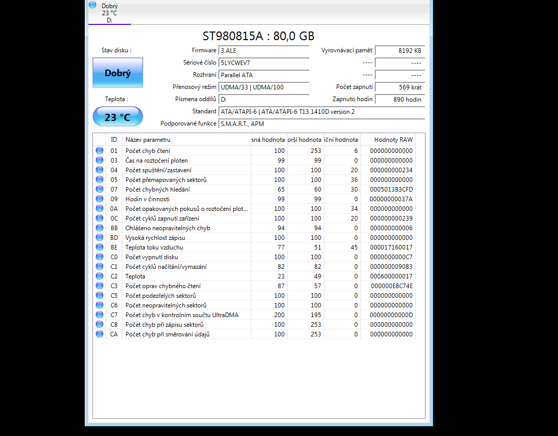The image size is (558, 436).
Task: Click the blue Dobrý health status button
Action: point(118,73)
